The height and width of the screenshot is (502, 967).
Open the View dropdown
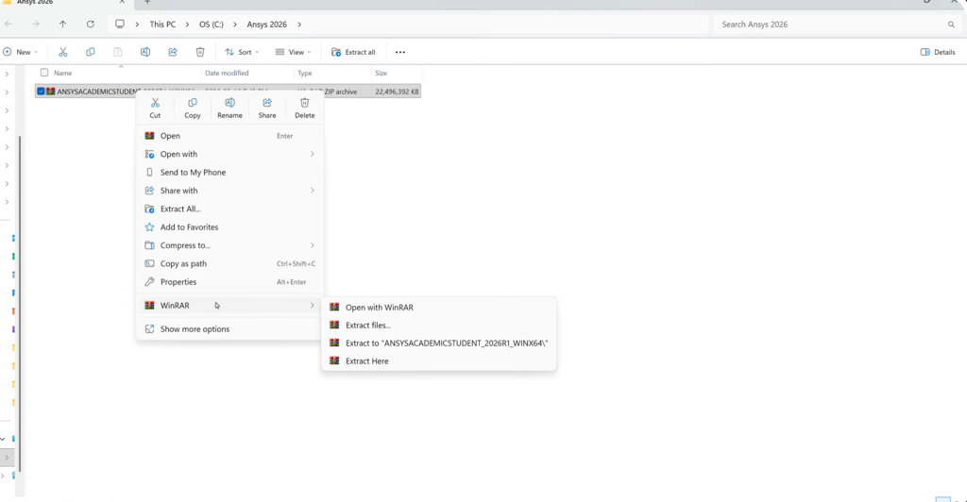coord(293,52)
